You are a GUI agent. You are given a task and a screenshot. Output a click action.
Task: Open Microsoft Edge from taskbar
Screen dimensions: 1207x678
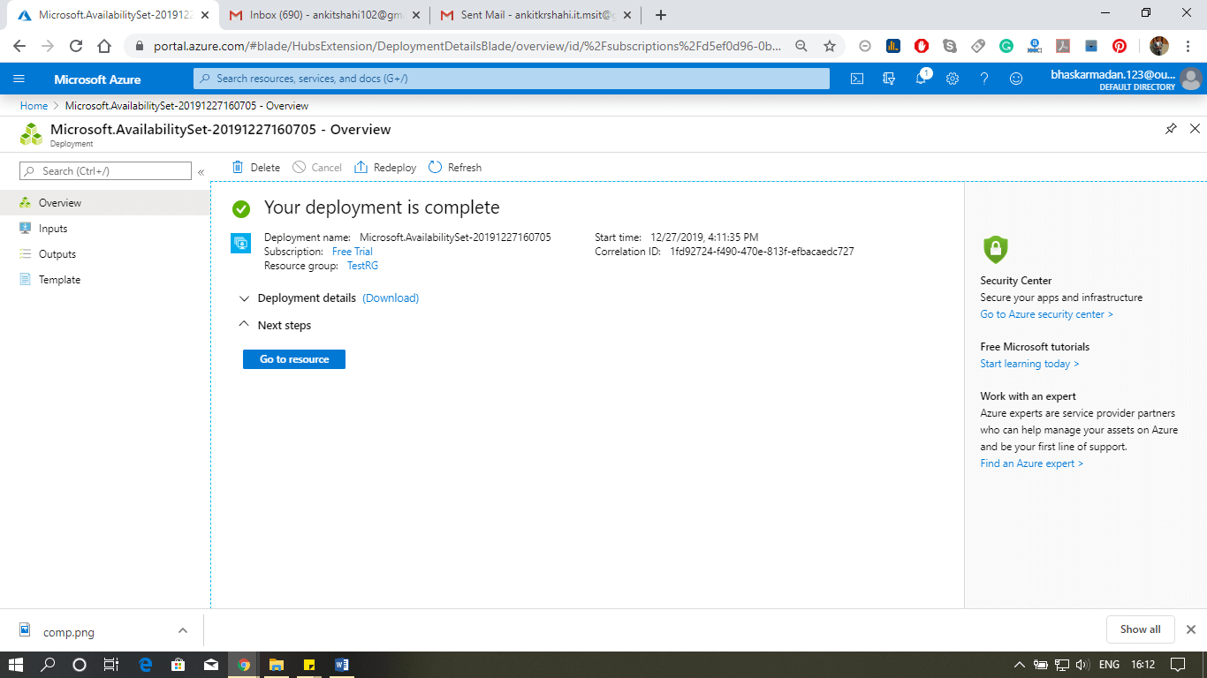click(x=146, y=665)
